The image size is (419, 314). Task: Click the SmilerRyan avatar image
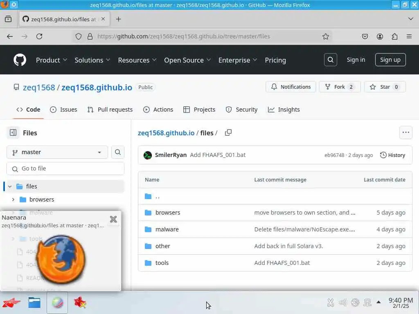147,155
